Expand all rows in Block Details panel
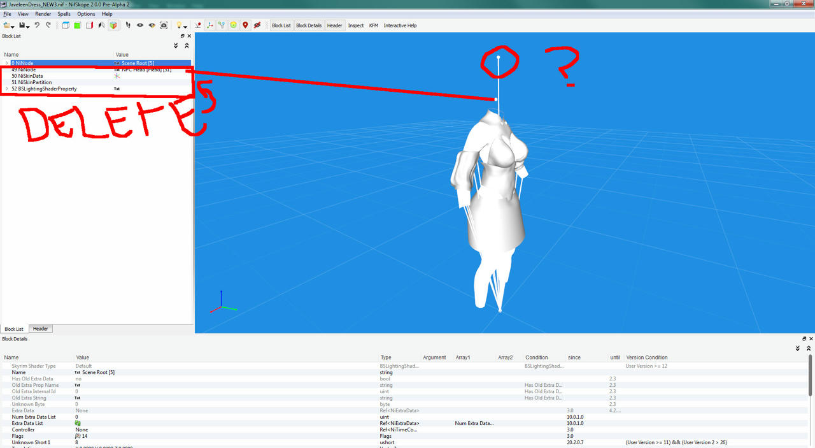The height and width of the screenshot is (448, 815). coord(798,349)
